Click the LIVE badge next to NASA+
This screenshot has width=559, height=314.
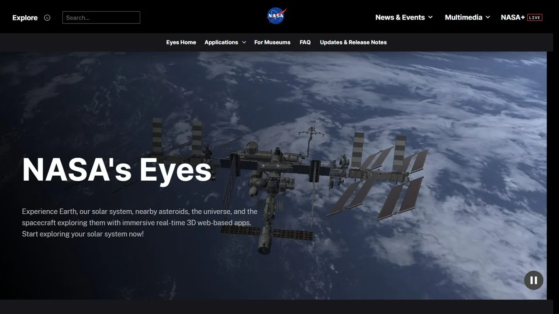(535, 17)
